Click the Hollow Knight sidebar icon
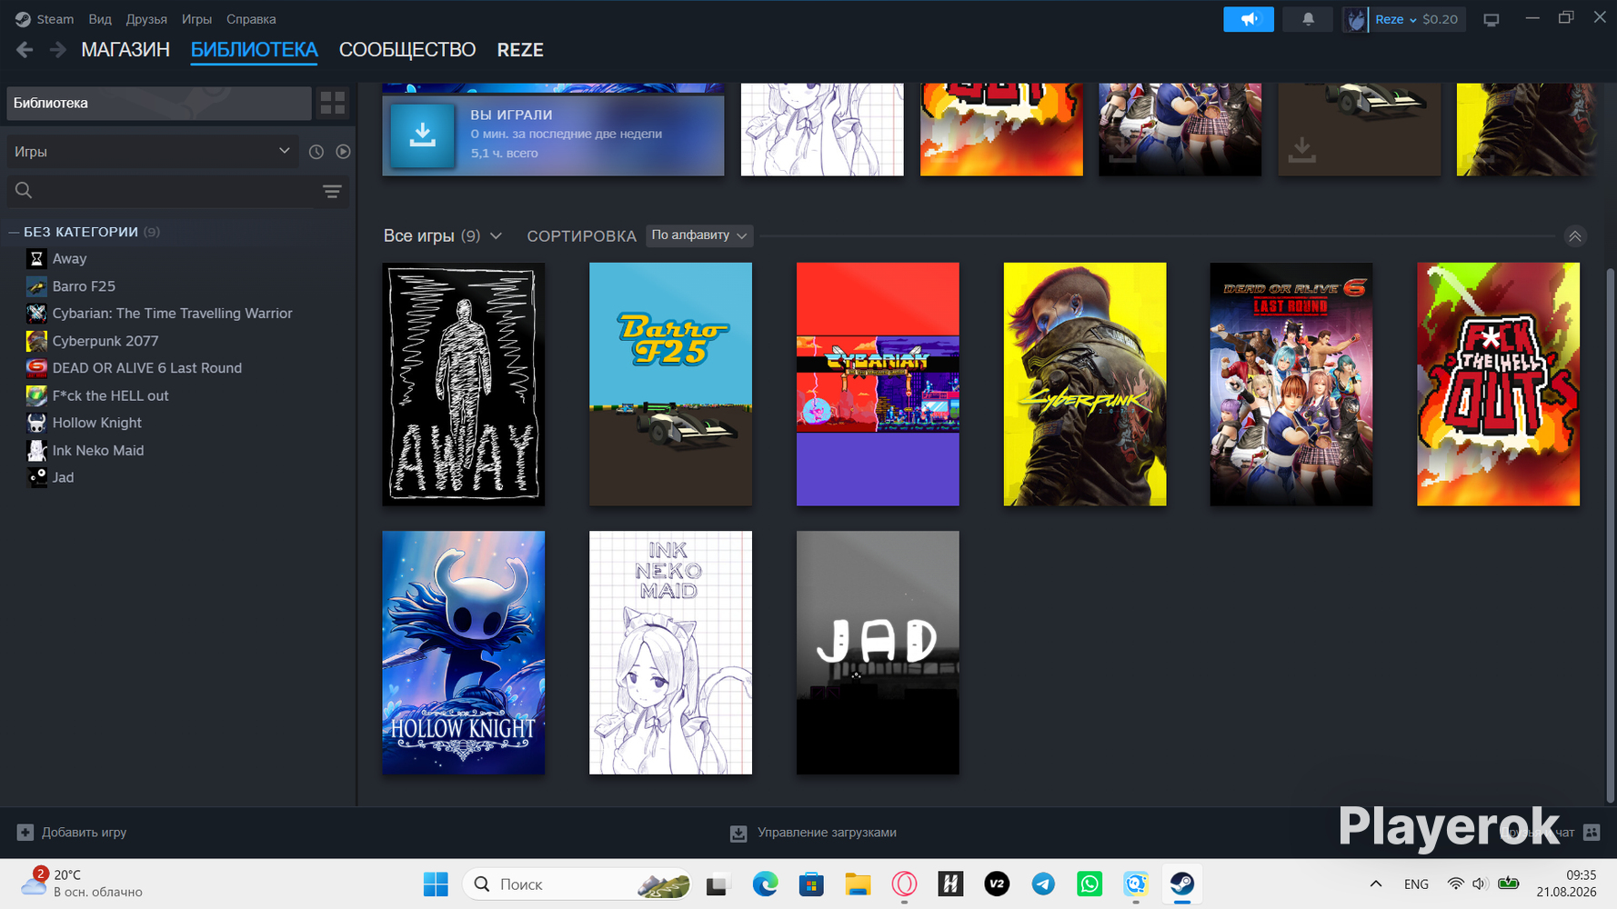 [x=36, y=423]
